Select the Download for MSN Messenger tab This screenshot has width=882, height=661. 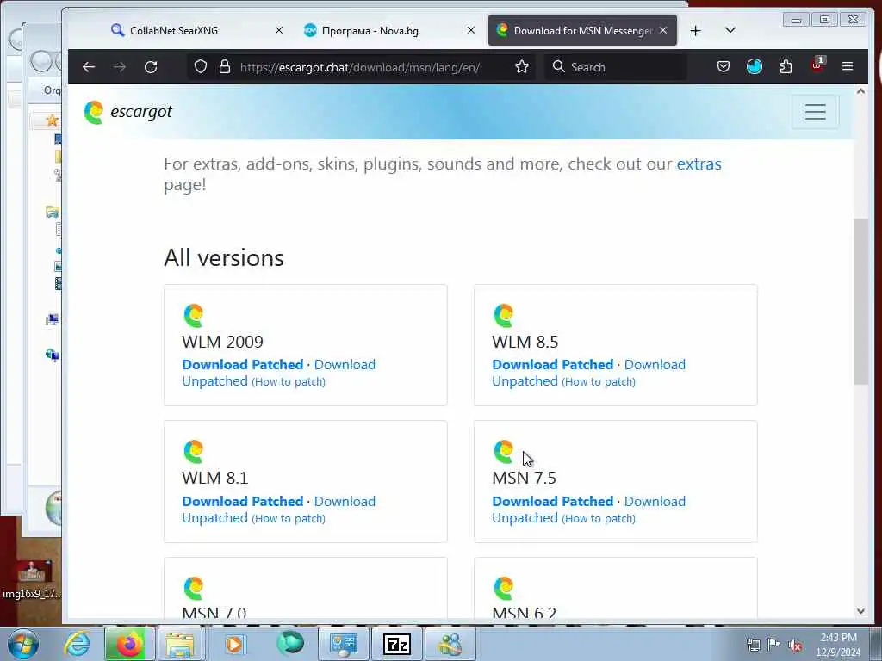pyautogui.click(x=575, y=31)
